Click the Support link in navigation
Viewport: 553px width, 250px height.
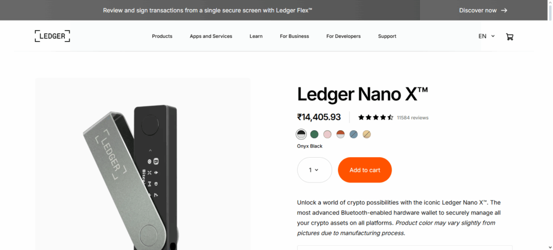387,36
